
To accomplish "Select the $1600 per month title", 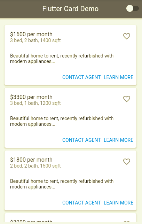I will pyautogui.click(x=31, y=34).
